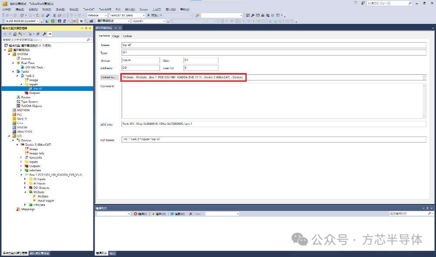The width and height of the screenshot is (436, 257).
Task: Collapse the WcState group node
Action: tap(25, 192)
